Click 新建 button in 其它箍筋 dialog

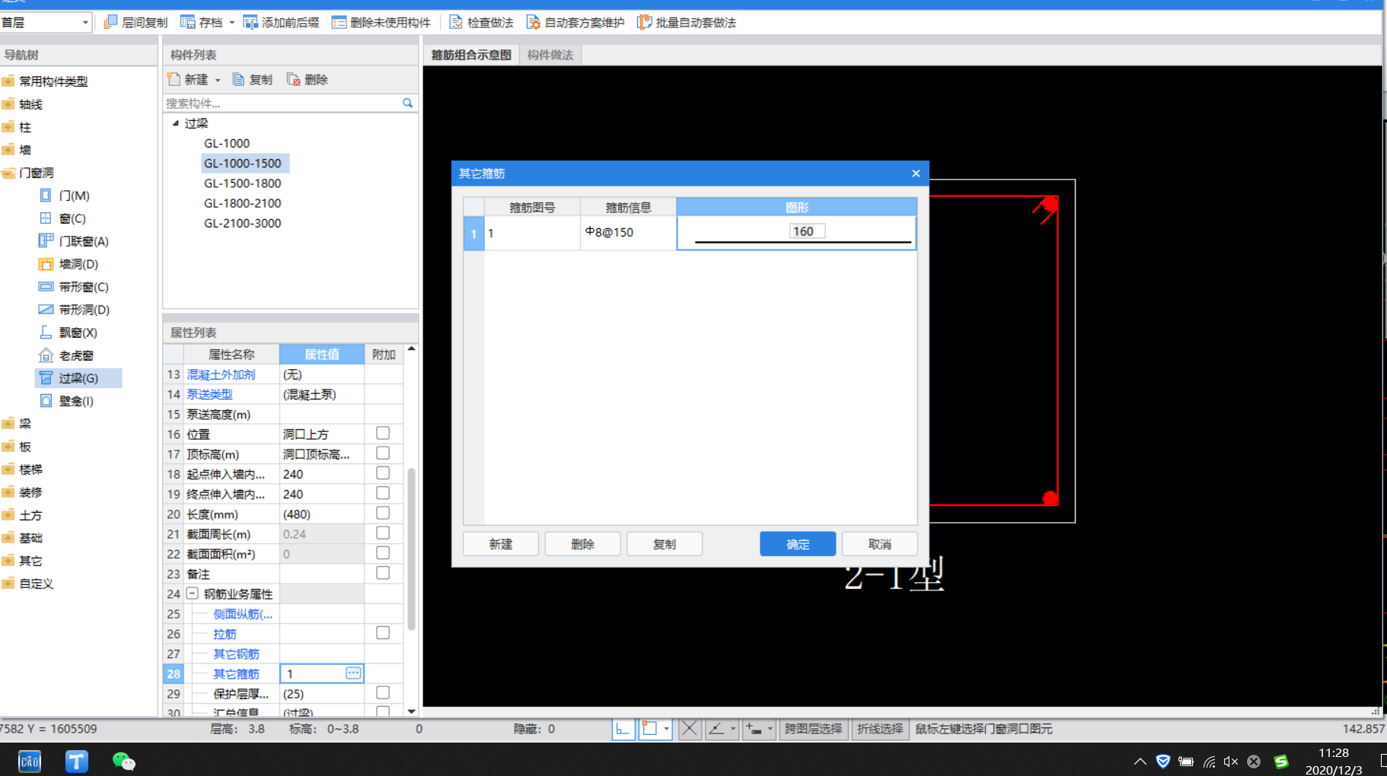501,544
